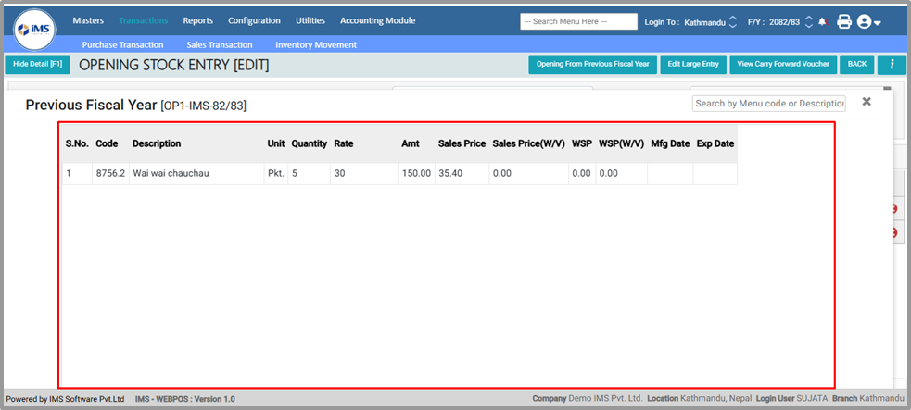Open the F/Y 2082/83 fiscal year selector
Screen dimensions: 911x410
coord(808,21)
